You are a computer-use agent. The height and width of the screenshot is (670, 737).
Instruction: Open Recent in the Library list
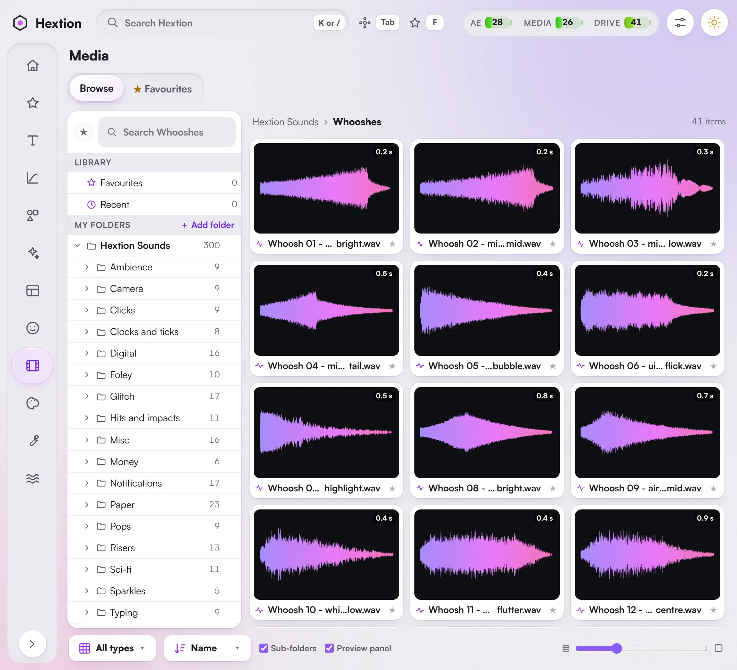(x=154, y=204)
